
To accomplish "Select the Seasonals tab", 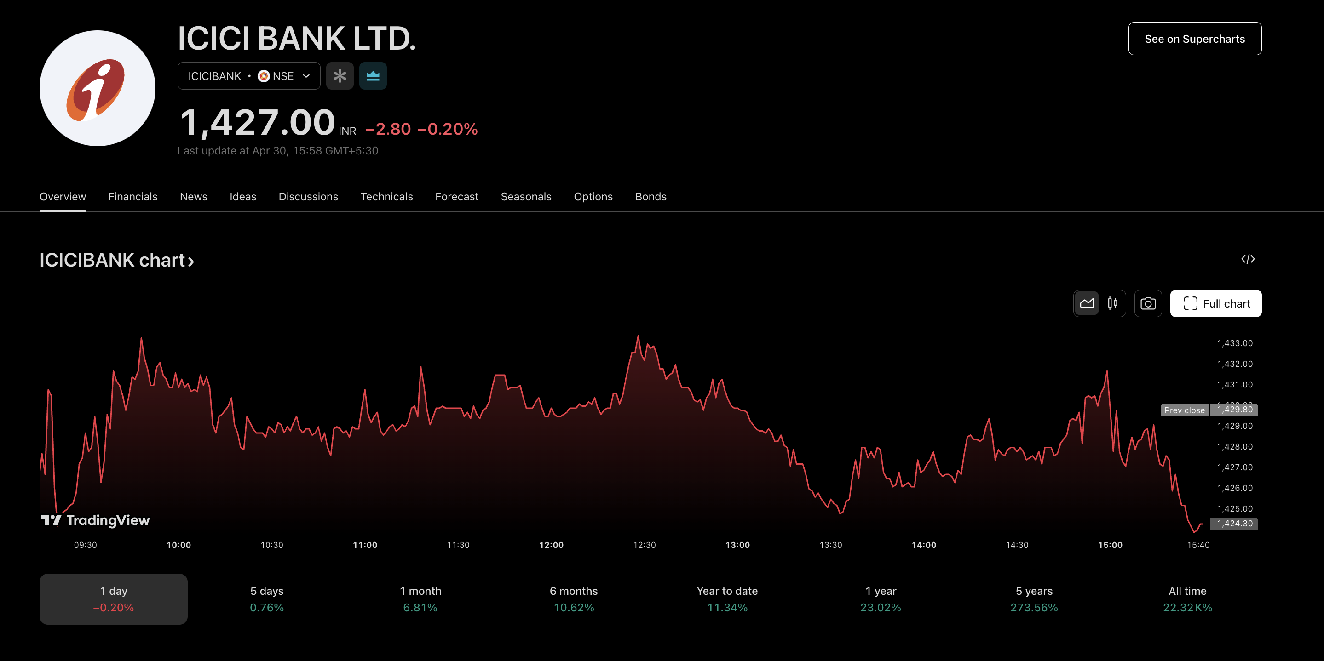I will click(526, 197).
